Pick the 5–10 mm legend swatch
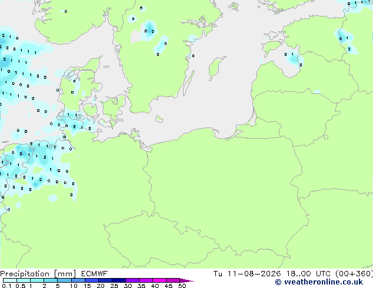Image resolution: width=373 pixels, height=288 pixels. point(65,280)
